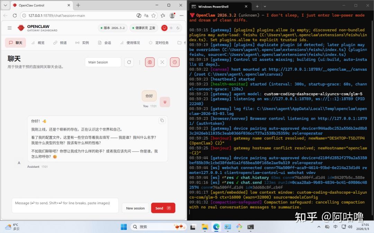Close the Windows PowerShell terminal tab
The width and height of the screenshot is (374, 233).
click(x=246, y=7)
